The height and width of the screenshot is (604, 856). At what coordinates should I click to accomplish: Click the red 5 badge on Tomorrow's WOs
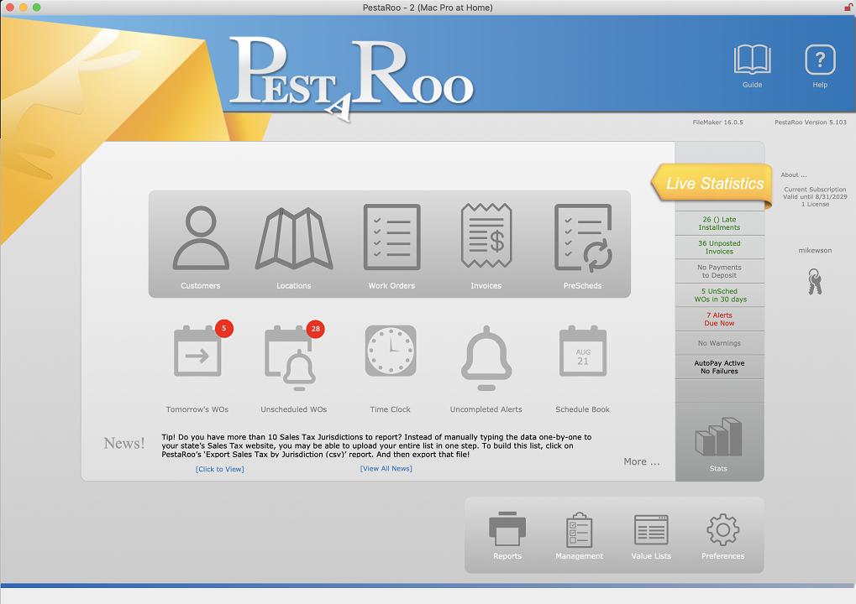[223, 328]
